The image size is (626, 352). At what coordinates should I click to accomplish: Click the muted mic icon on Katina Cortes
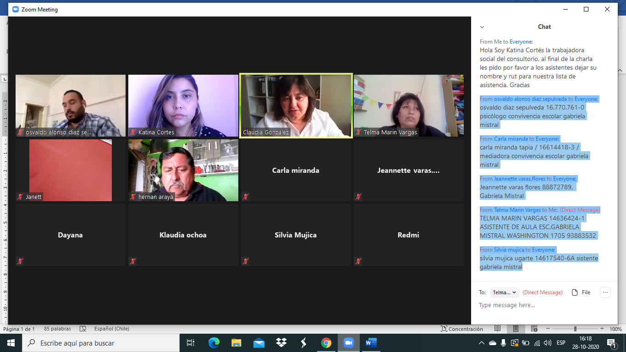(x=133, y=132)
